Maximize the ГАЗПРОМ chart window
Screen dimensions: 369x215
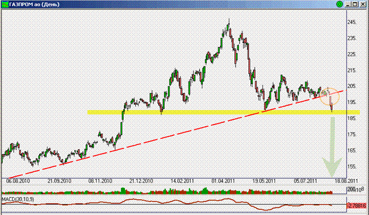(355, 4)
